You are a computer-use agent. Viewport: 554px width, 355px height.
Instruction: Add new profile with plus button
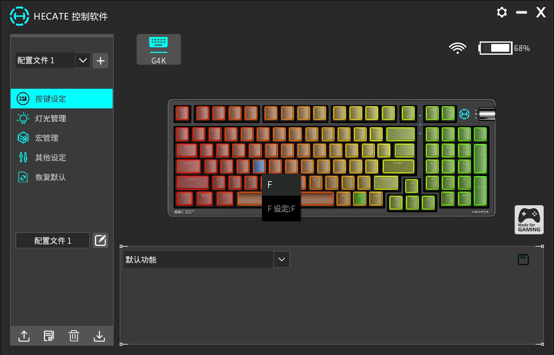pos(100,61)
